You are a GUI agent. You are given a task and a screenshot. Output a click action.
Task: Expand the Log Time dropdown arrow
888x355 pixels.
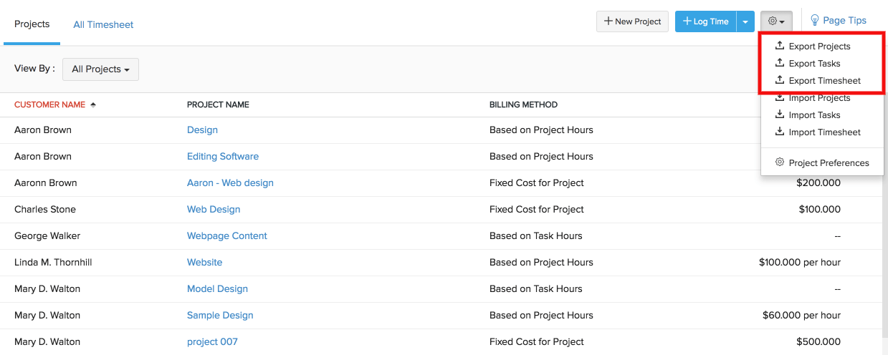click(745, 21)
